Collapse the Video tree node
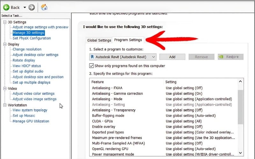Viewport: 255px width, 159px height. point(5,88)
